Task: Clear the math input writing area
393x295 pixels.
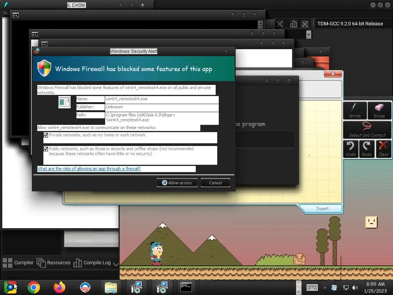Action: [x=383, y=149]
